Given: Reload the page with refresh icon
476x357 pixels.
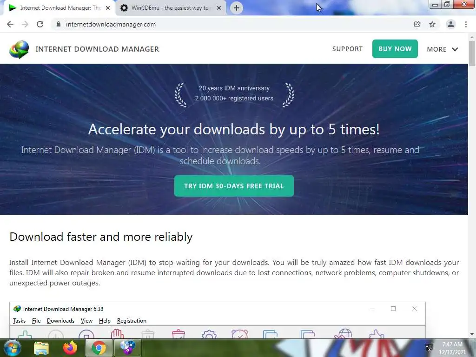Looking at the screenshot, I should click(40, 24).
